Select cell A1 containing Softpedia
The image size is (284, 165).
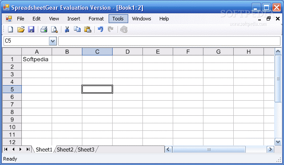pyautogui.click(x=37, y=59)
